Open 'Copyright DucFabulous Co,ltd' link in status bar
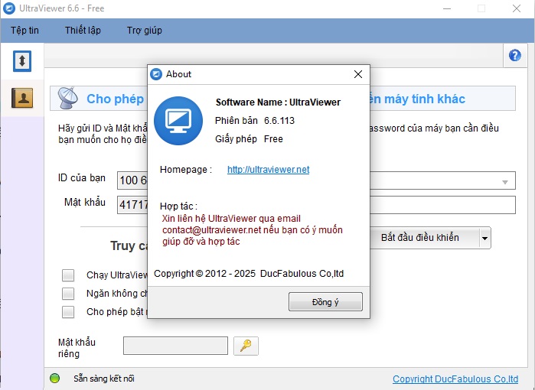This screenshot has height=390, width=535. (455, 379)
